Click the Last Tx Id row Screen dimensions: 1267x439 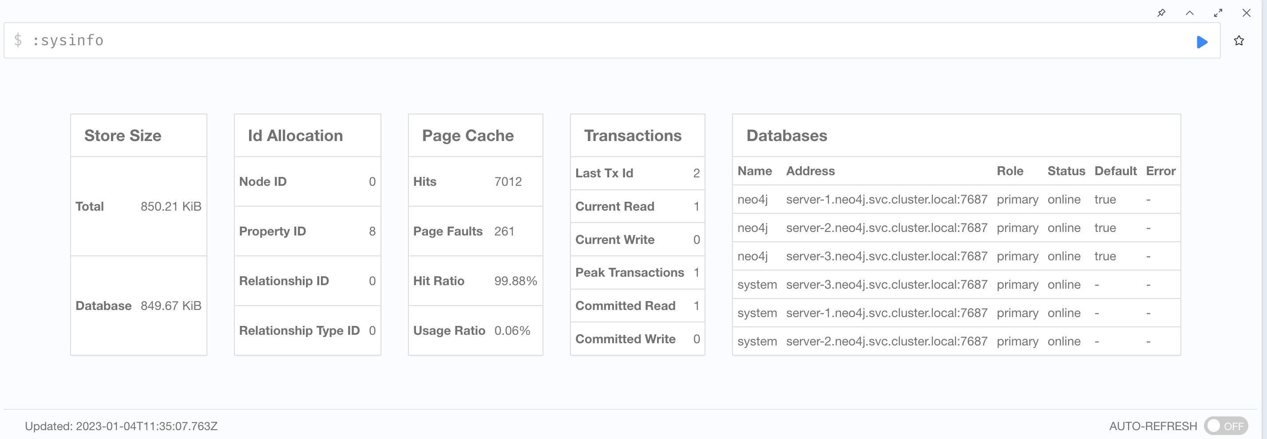point(637,173)
